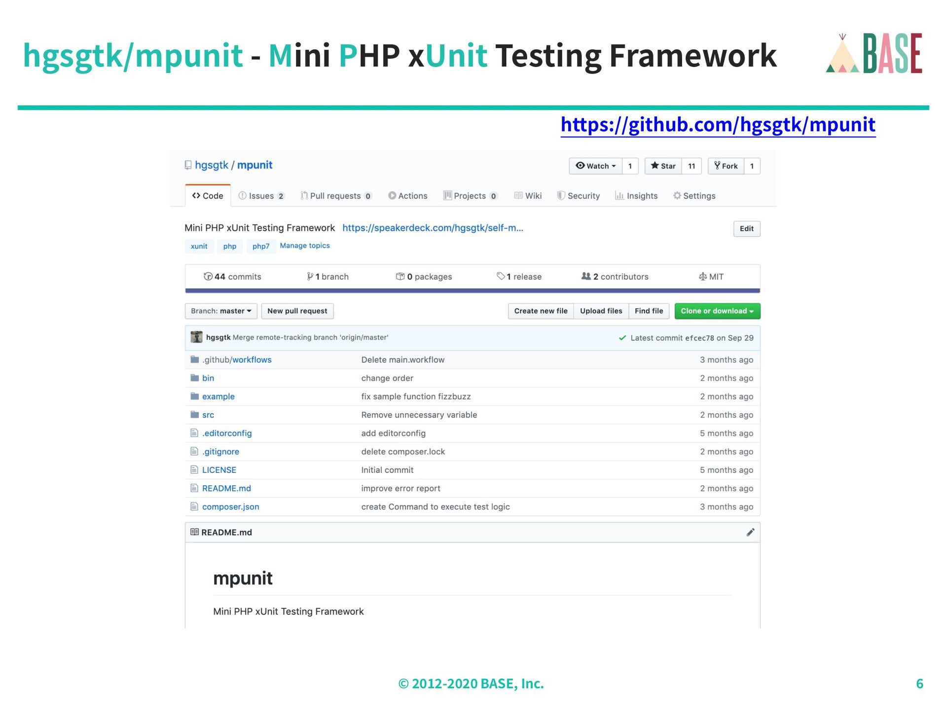Go to the Projects tab

(x=471, y=196)
